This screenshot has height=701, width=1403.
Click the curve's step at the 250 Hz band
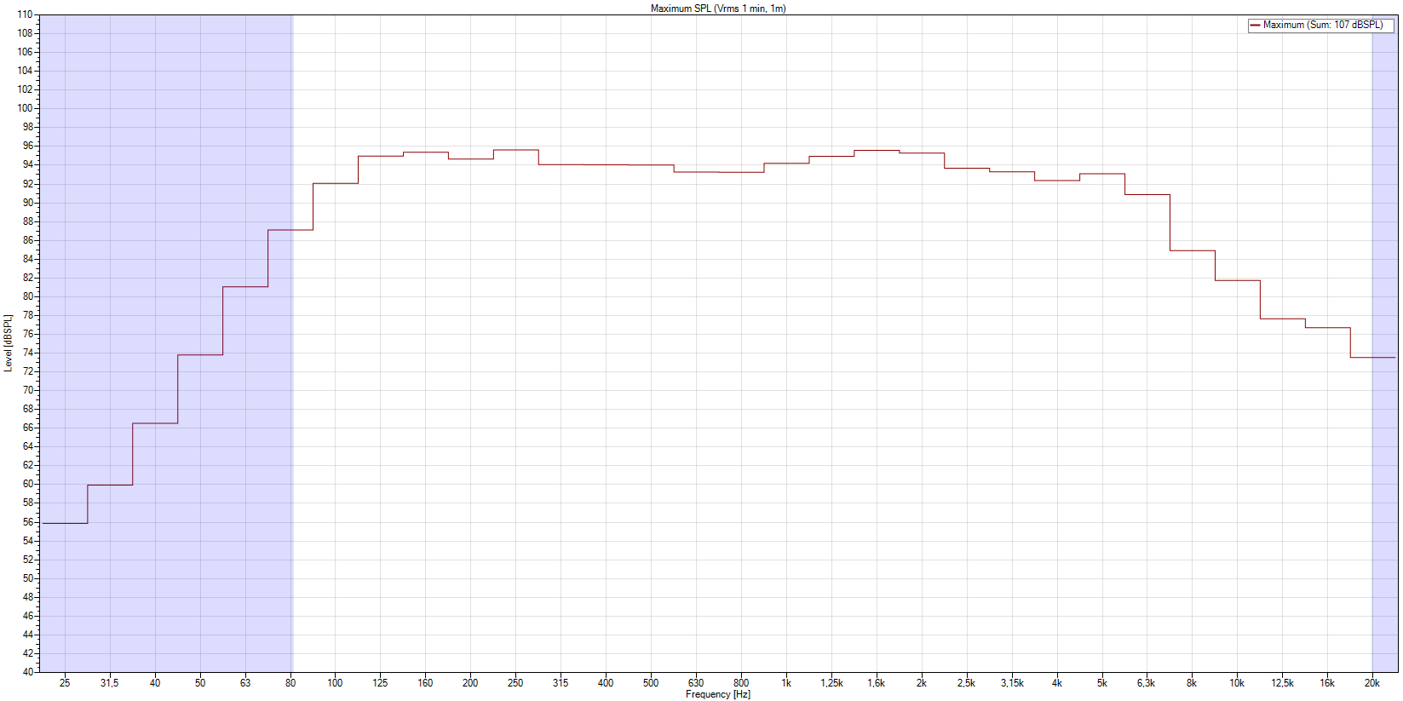[515, 150]
